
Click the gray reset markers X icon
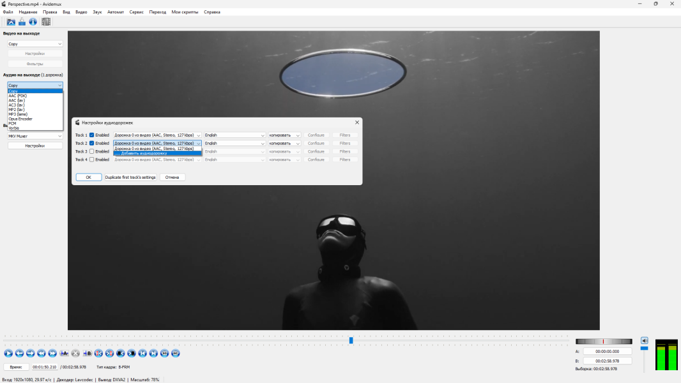coord(75,354)
